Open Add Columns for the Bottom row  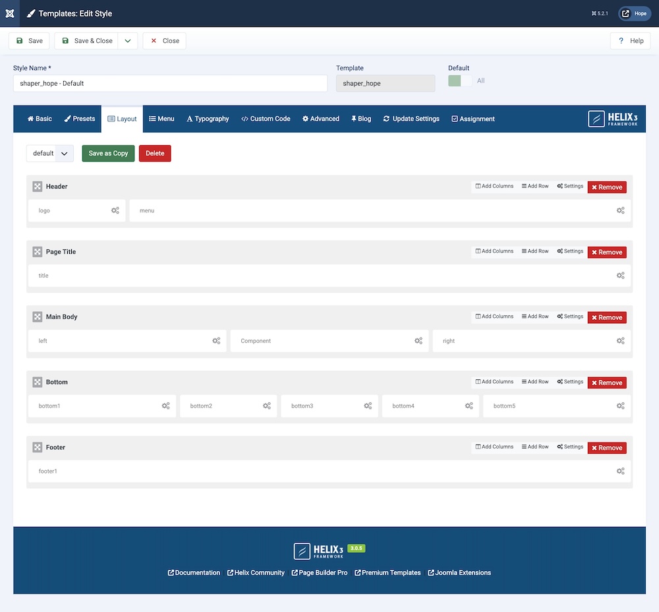point(494,382)
